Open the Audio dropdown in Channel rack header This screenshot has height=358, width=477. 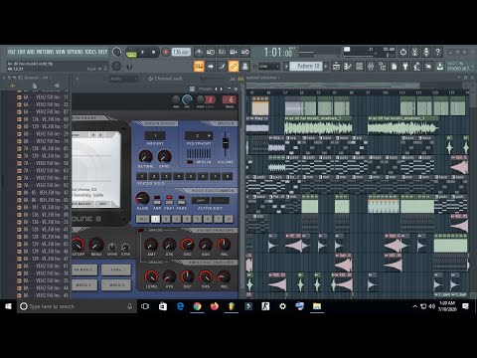[123, 79]
